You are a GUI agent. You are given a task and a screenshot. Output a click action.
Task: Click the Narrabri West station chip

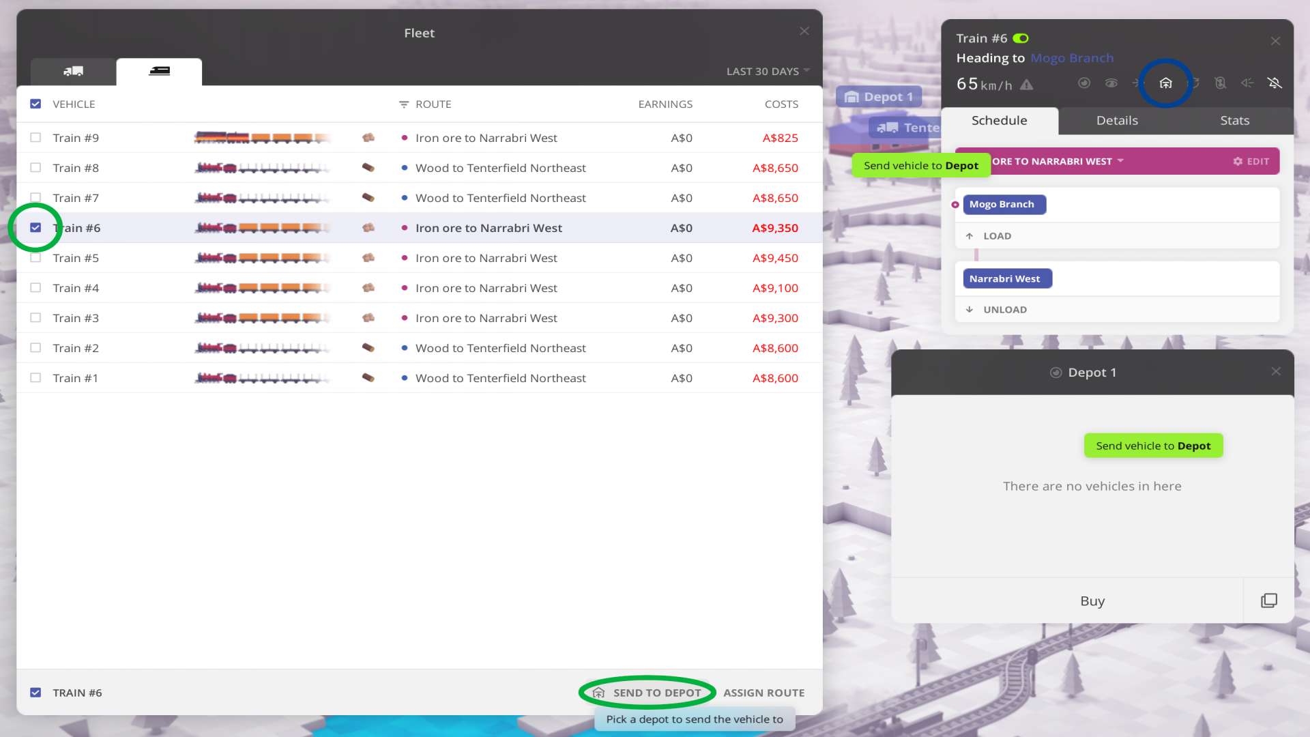pyautogui.click(x=1007, y=278)
